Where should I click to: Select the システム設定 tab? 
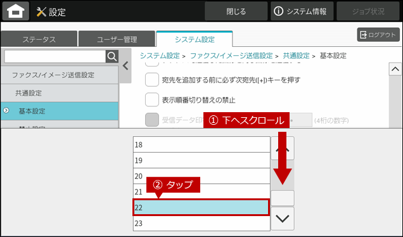tap(195, 39)
